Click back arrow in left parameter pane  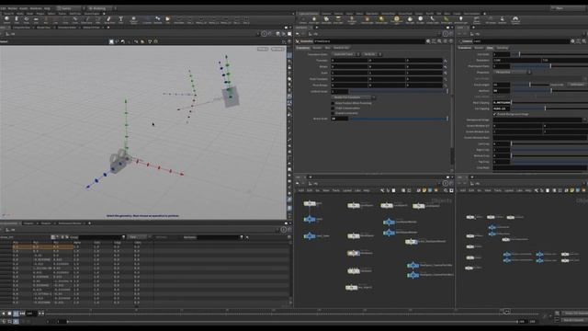point(298,34)
